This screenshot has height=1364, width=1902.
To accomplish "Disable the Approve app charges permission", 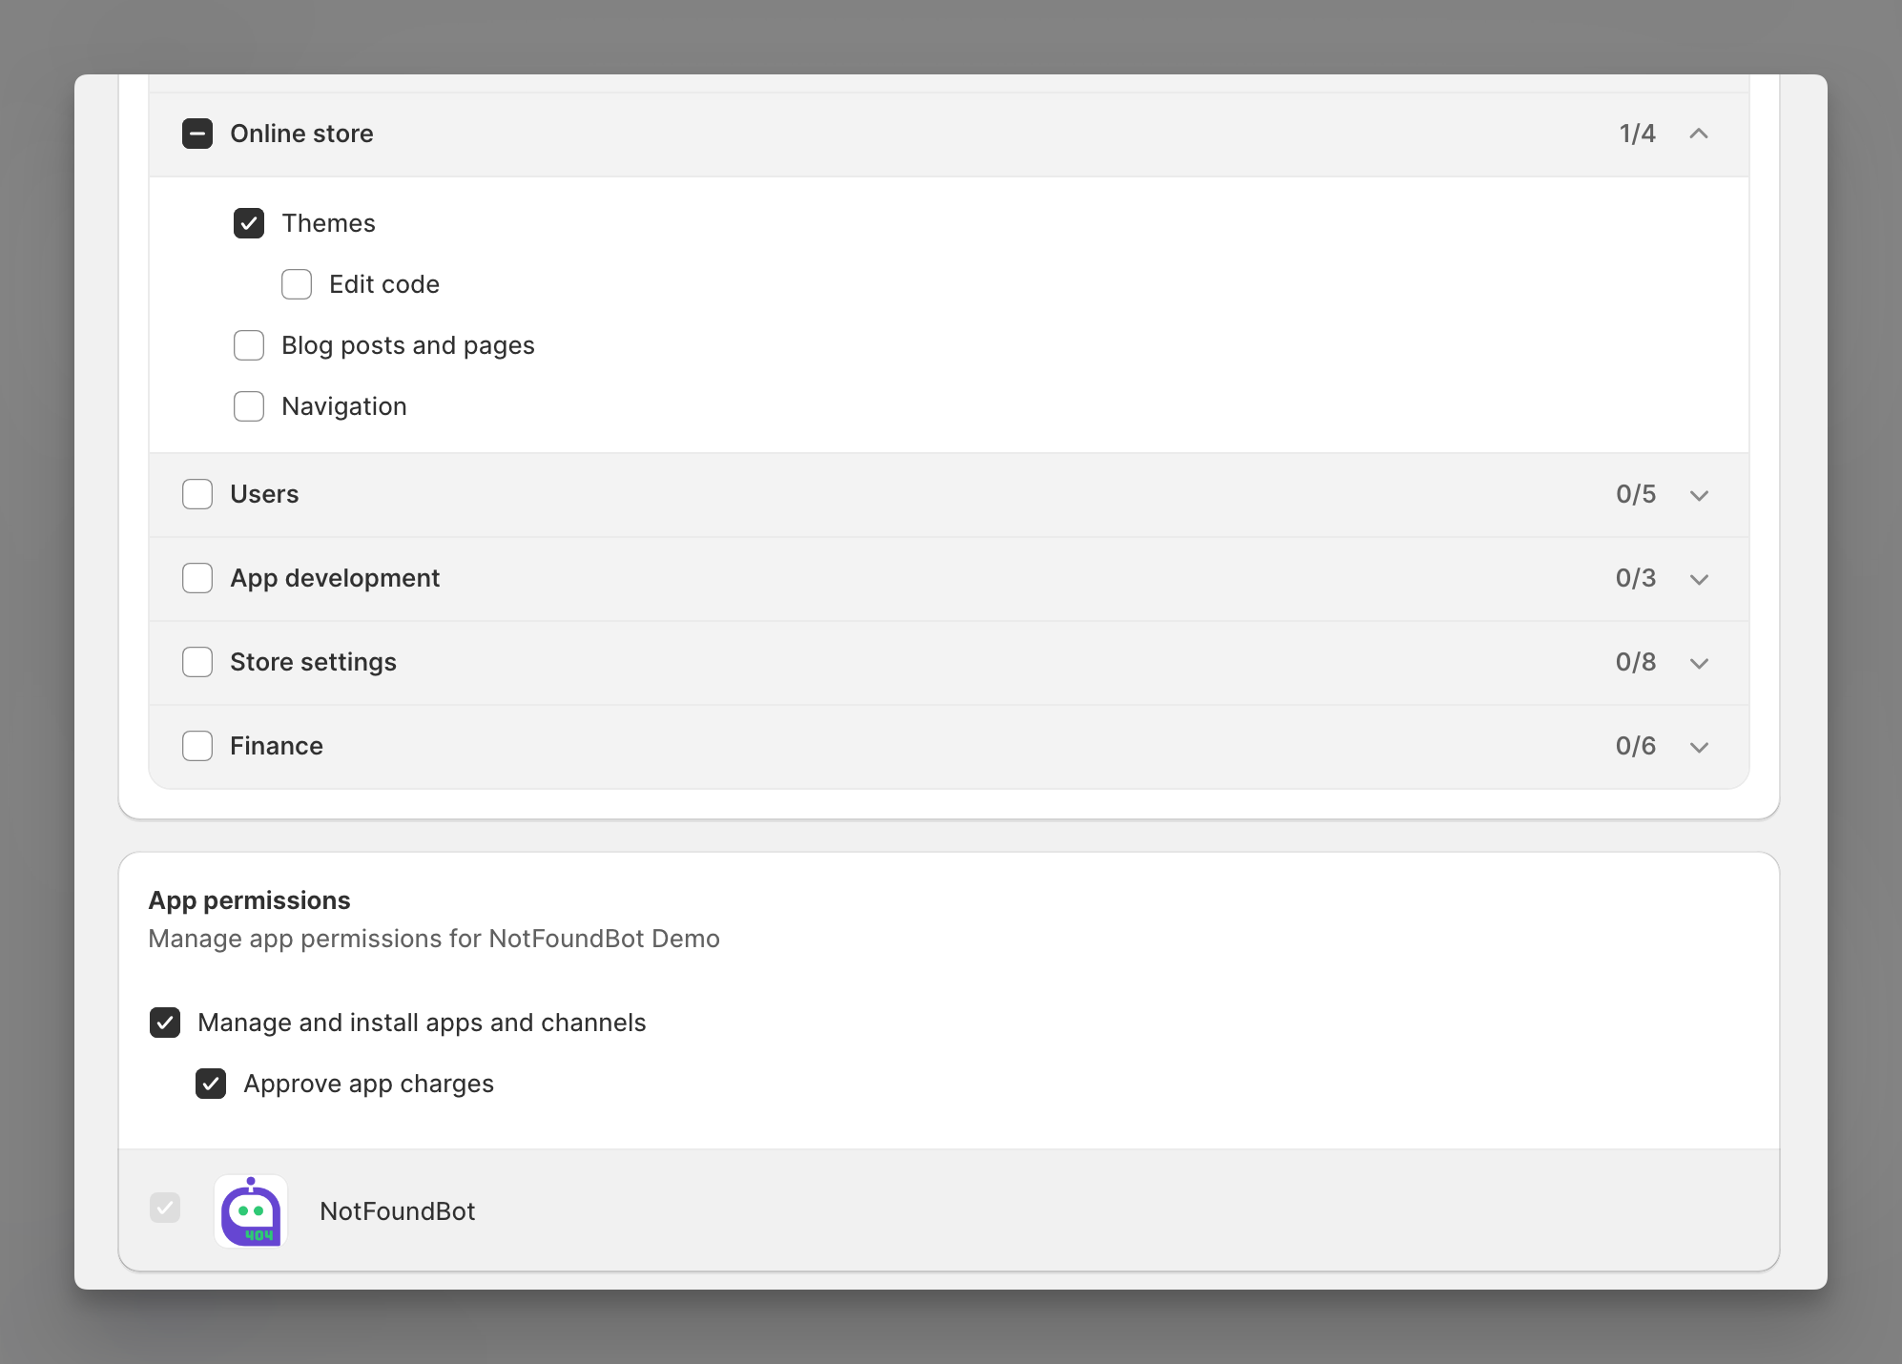I will 211,1084.
